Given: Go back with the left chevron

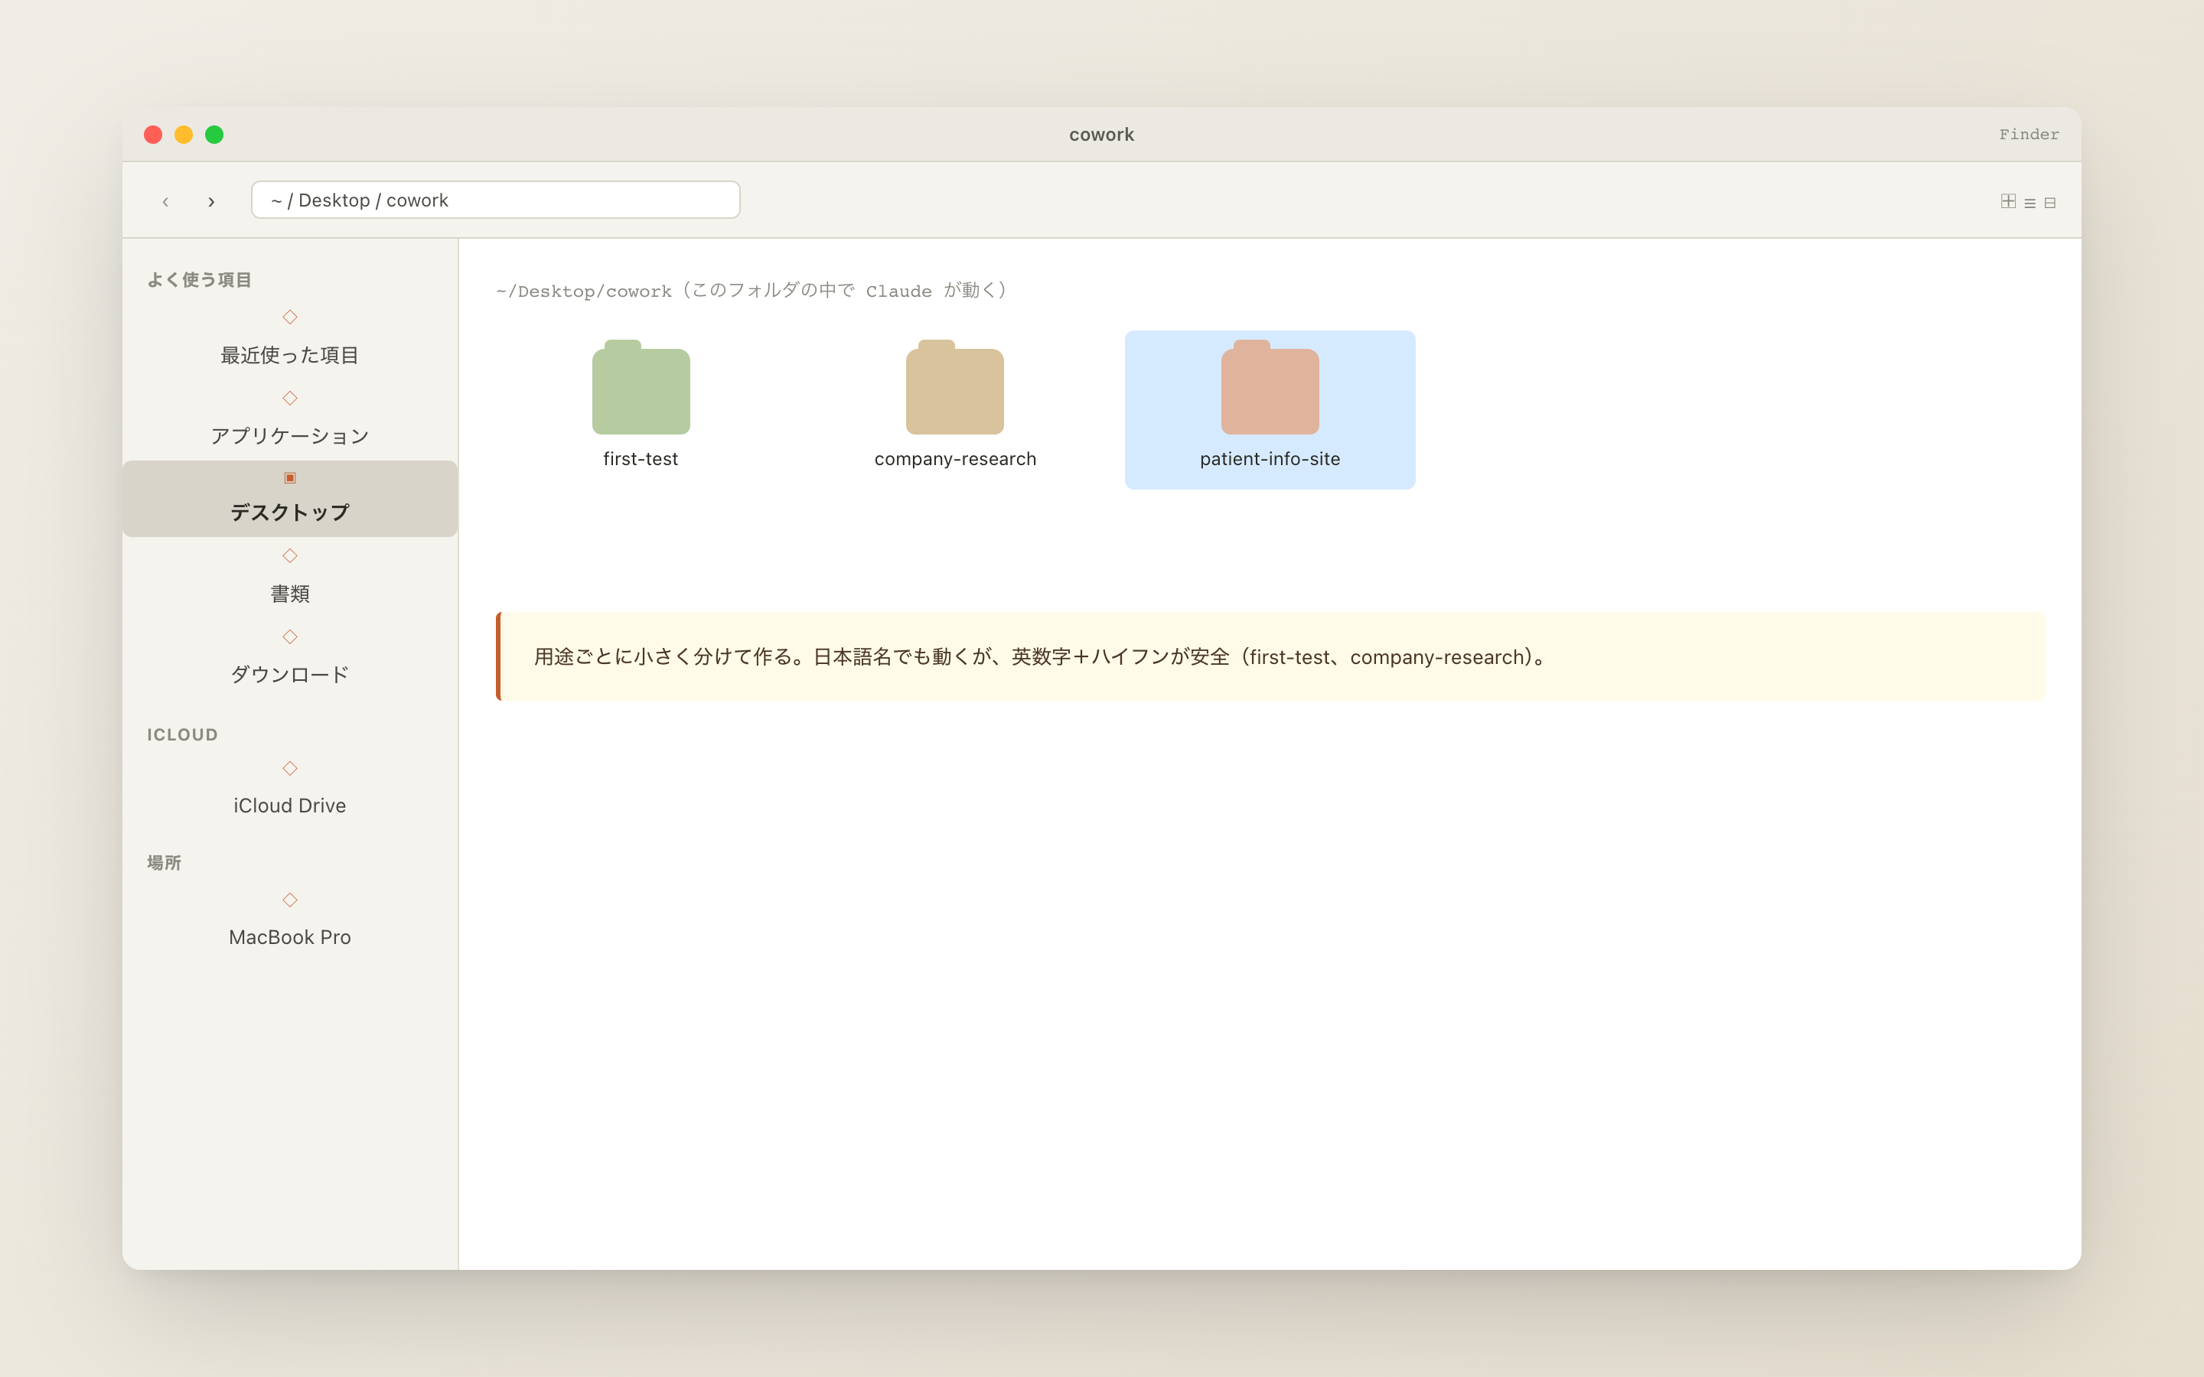Looking at the screenshot, I should click(x=165, y=201).
